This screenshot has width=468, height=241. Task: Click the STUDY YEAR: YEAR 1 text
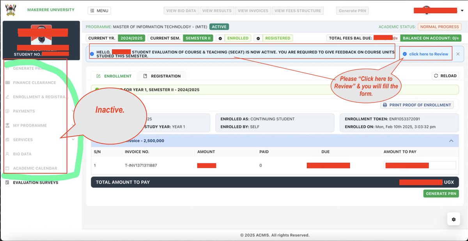165,127
